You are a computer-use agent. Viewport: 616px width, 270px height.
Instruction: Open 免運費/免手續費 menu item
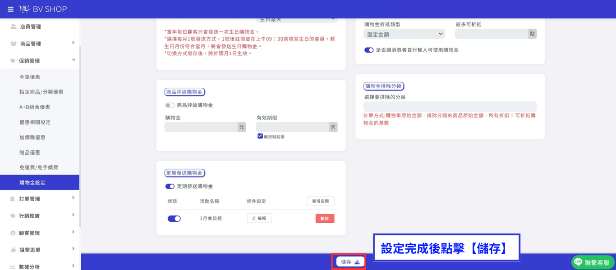(40, 167)
